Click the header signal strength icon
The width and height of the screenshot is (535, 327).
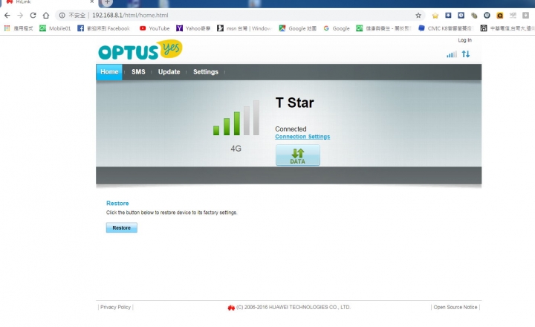point(452,54)
